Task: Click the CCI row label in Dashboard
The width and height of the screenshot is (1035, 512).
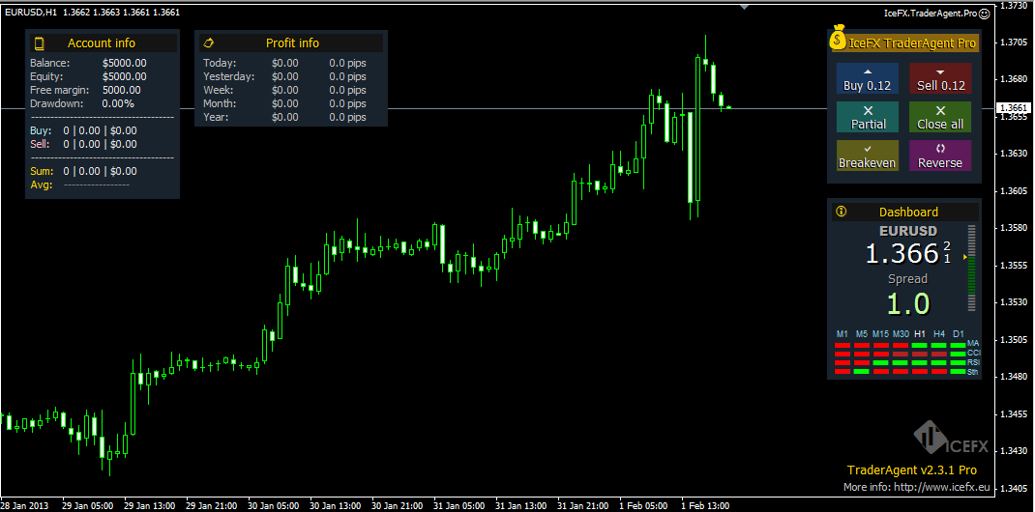Action: click(x=973, y=354)
